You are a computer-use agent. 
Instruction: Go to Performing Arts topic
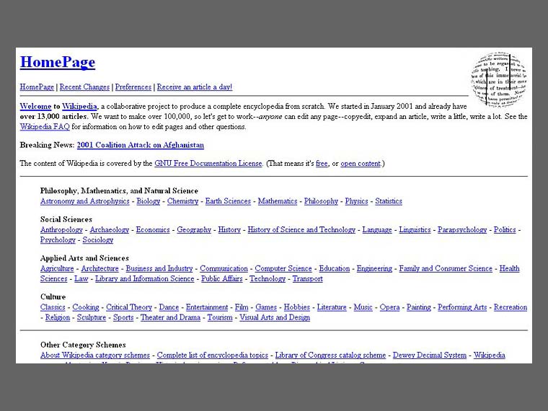point(462,307)
